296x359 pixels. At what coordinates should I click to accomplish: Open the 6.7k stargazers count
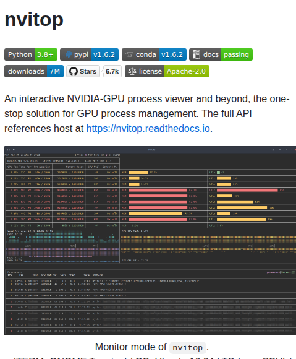[112, 71]
